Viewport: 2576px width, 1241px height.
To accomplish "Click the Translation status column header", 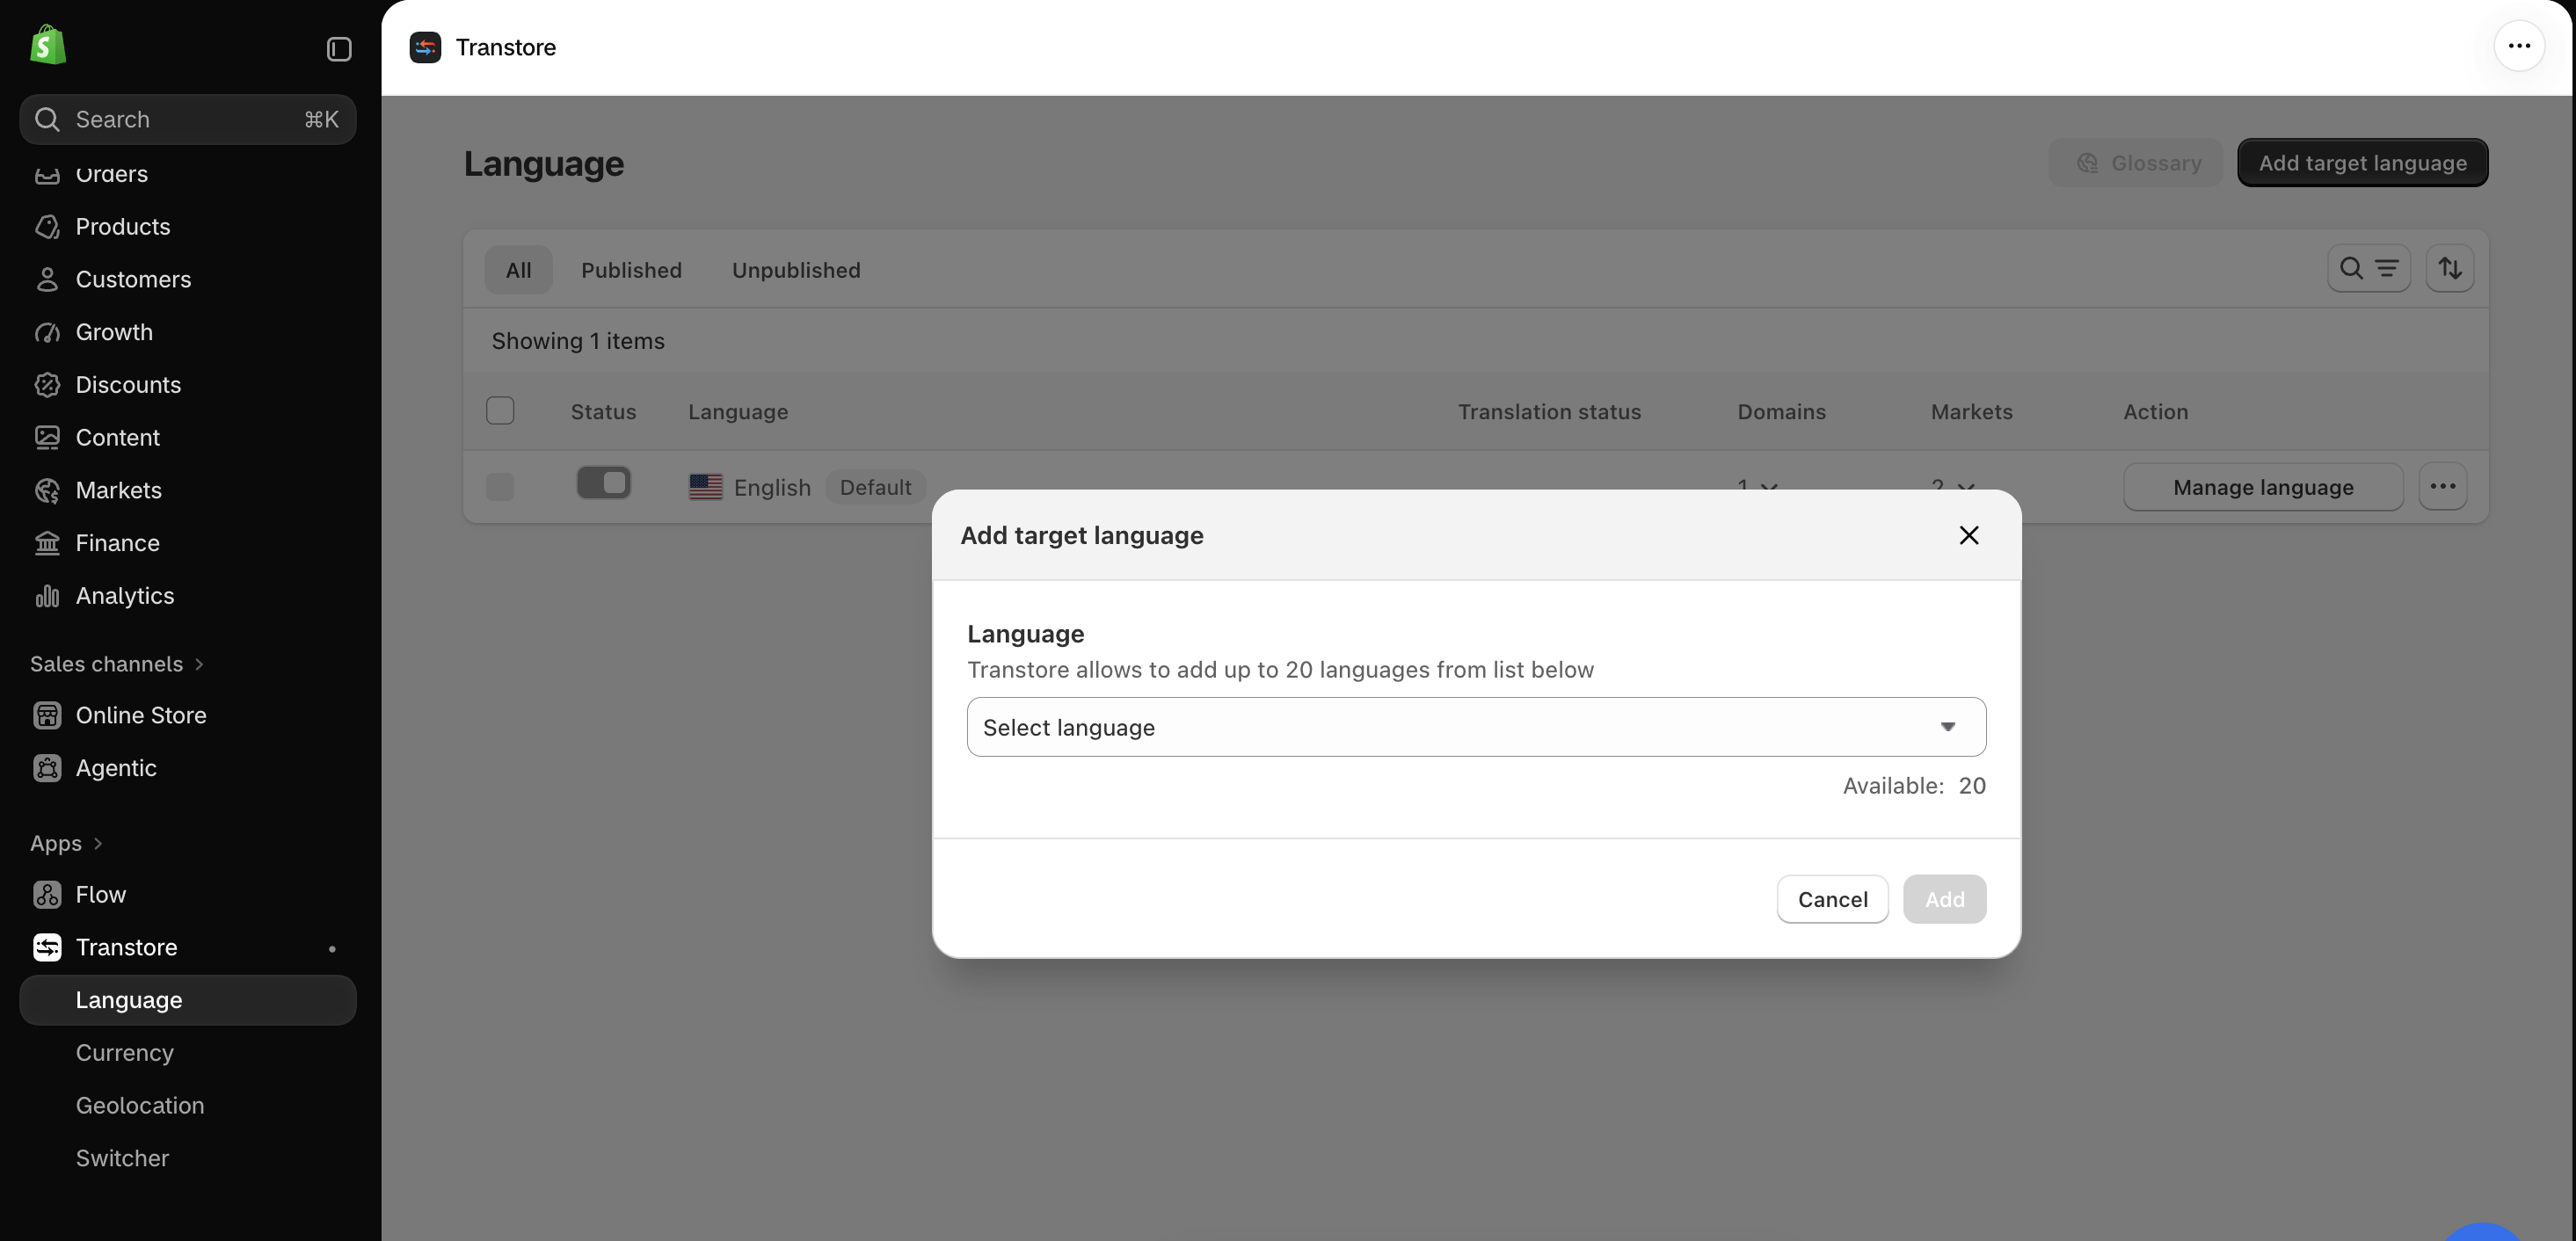I will pyautogui.click(x=1549, y=411).
